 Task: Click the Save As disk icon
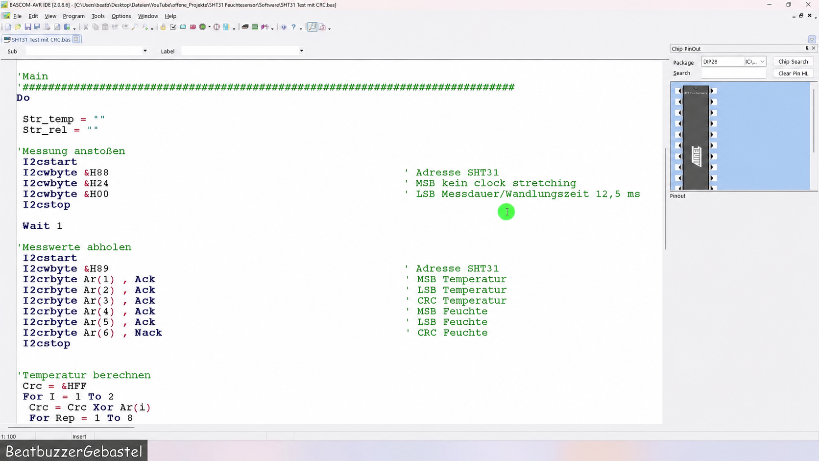coord(37,27)
